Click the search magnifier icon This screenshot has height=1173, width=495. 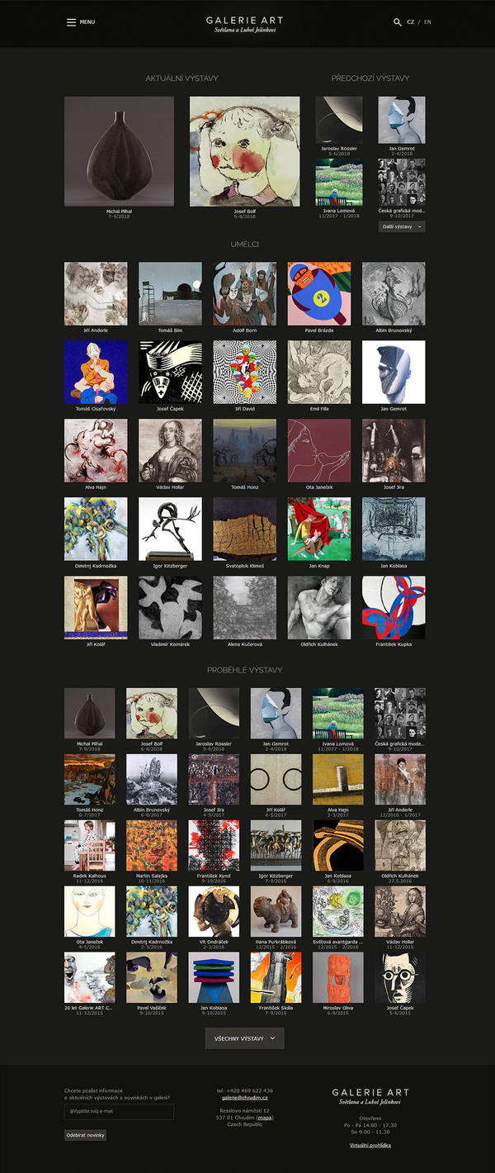pyautogui.click(x=397, y=22)
